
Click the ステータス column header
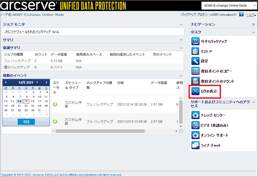(56, 88)
